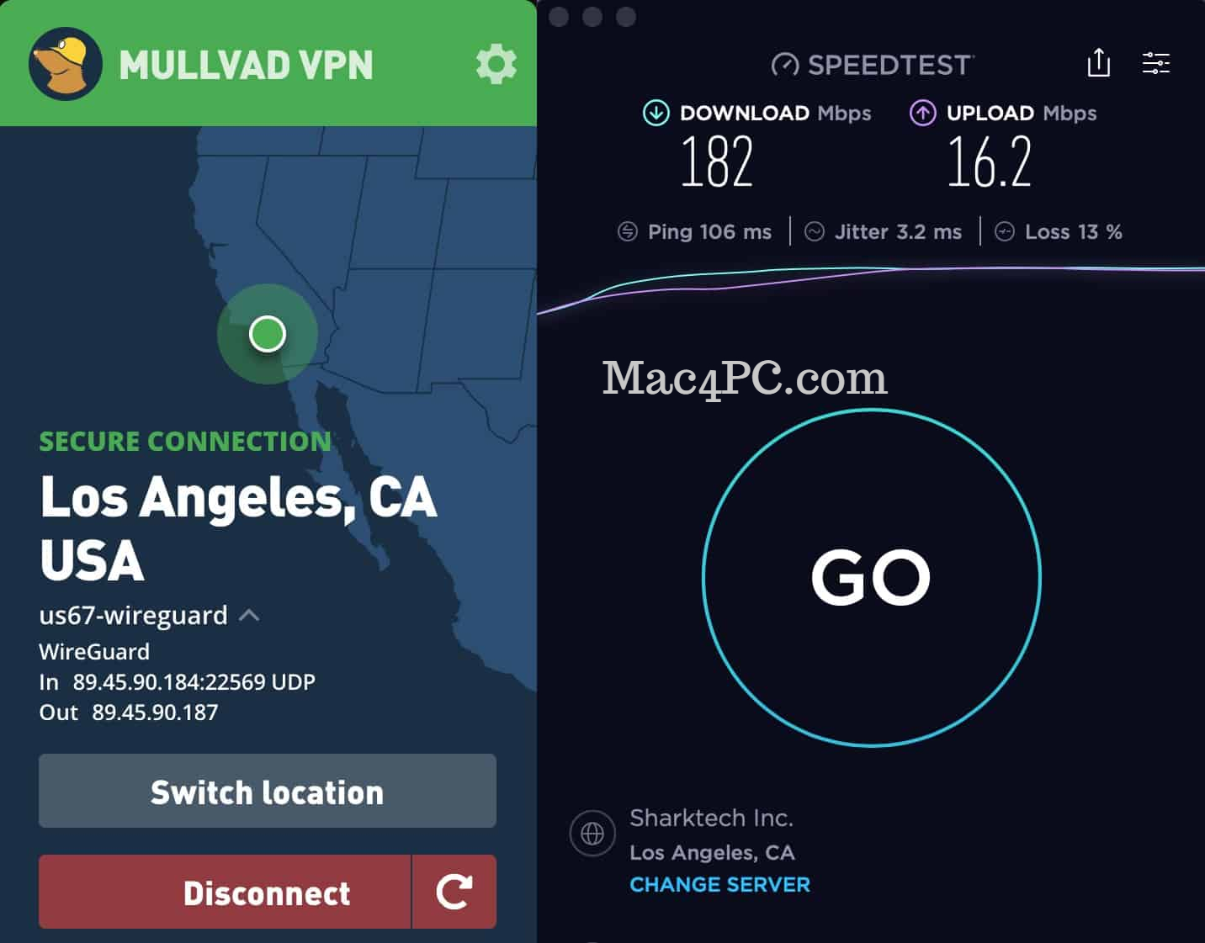Click the upload arrow icon
1205x943 pixels.
tap(922, 113)
